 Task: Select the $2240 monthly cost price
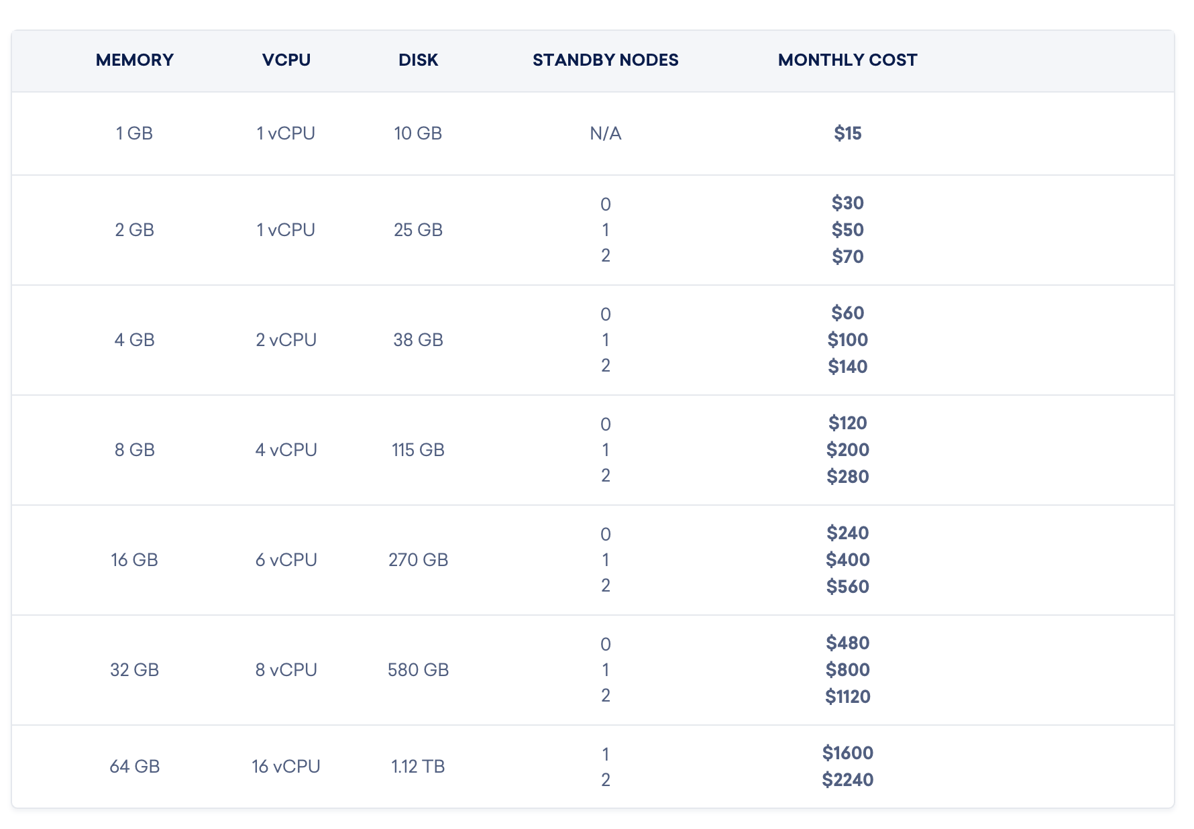tap(847, 779)
